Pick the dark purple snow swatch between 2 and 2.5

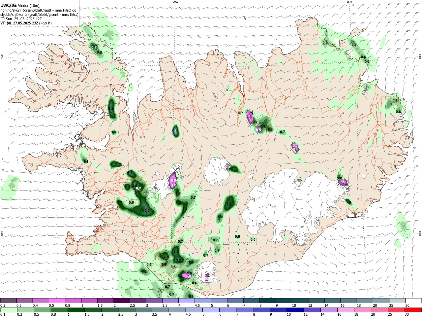pyautogui.click(x=122, y=301)
